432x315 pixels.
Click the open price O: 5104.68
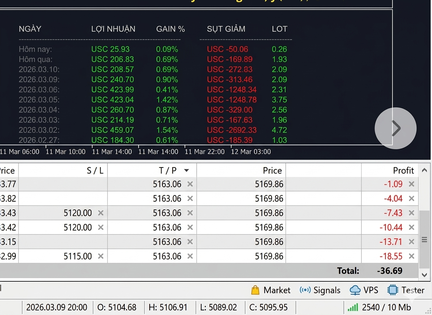coord(117,307)
